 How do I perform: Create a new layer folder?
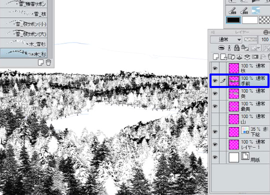[231, 56]
